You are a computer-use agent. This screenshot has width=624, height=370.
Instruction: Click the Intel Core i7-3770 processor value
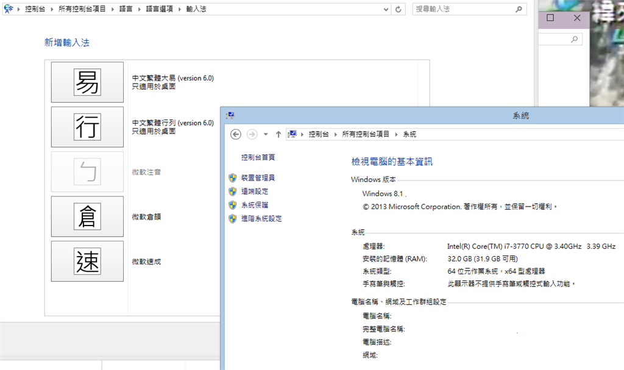pos(531,246)
